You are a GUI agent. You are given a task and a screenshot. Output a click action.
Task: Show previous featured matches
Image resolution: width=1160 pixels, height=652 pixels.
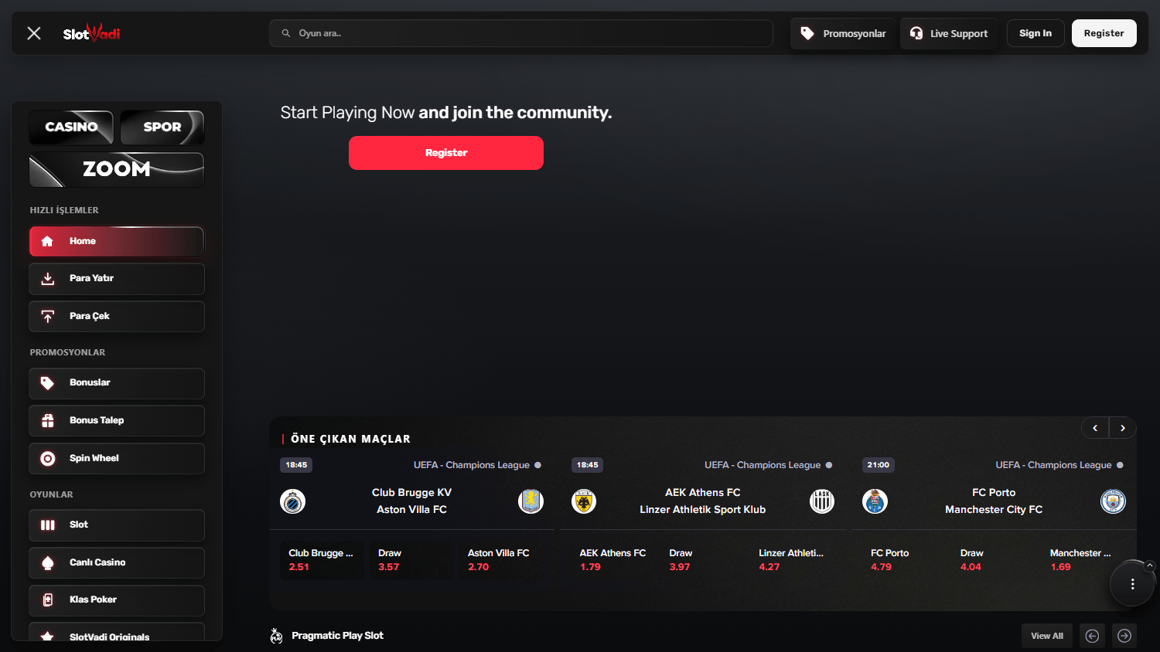pyautogui.click(x=1095, y=428)
